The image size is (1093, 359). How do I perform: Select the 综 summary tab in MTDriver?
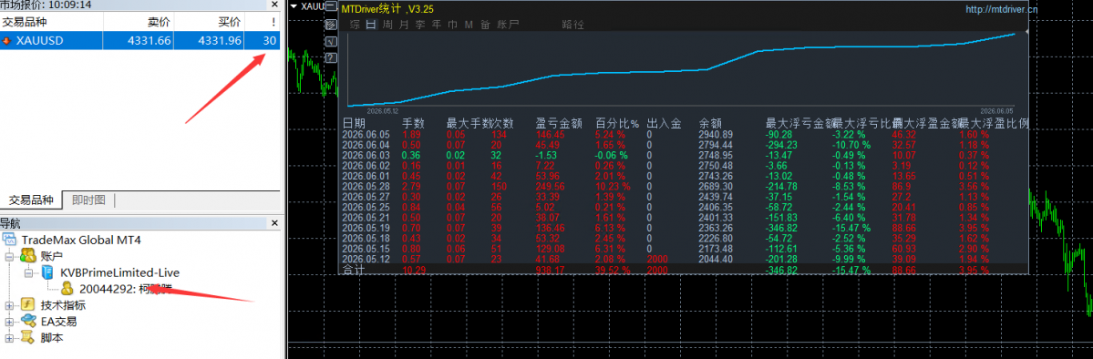[x=356, y=25]
